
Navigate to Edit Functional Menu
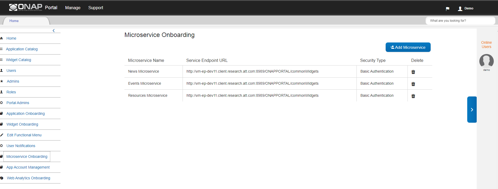(x=24, y=135)
